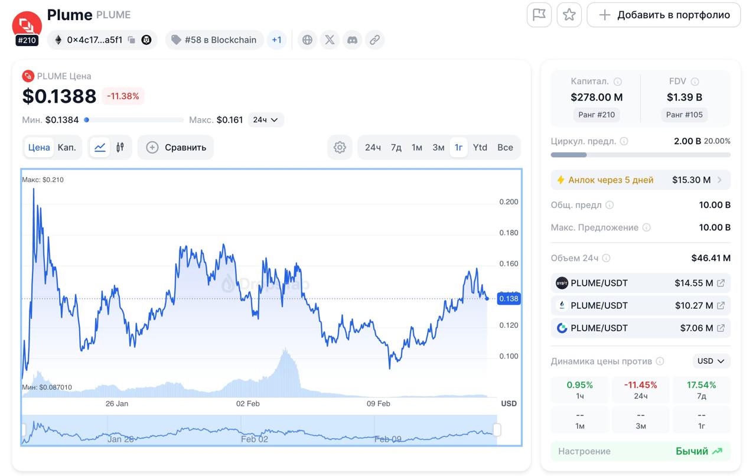Open the USD currency dropdown
Image resolution: width=756 pixels, height=476 pixels.
pos(711,361)
